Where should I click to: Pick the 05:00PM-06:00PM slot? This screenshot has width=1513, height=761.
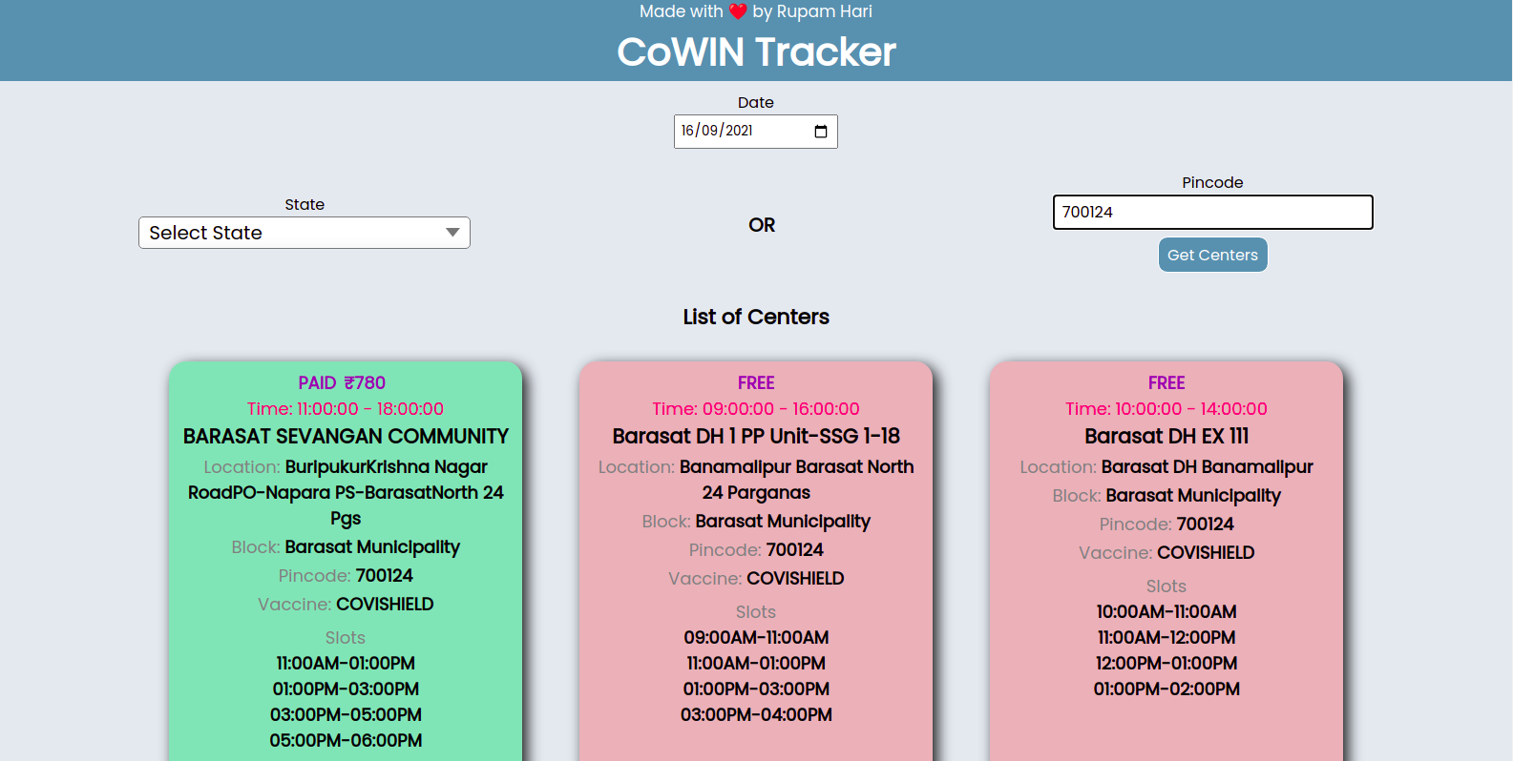pos(346,741)
